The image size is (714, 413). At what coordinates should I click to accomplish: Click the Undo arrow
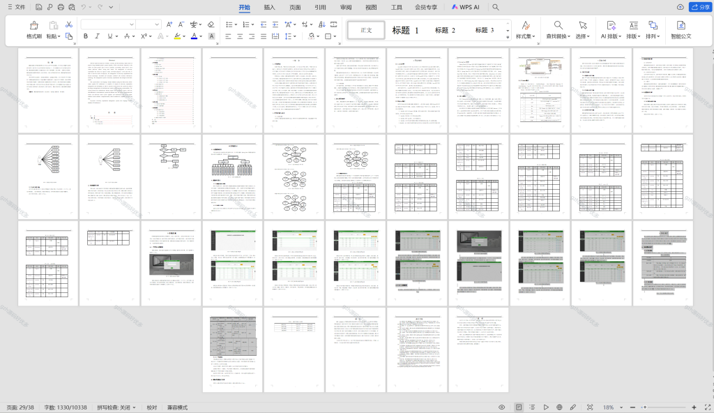click(84, 7)
